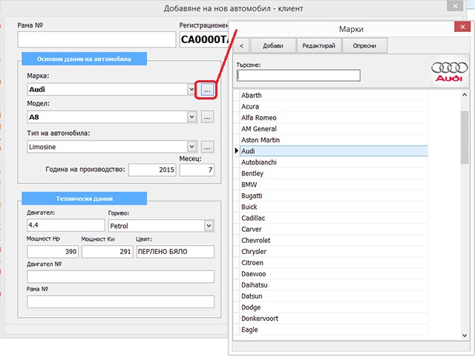Screen dimensions: 475x358
Task: Select Acura in the brands list
Action: pyautogui.click(x=334, y=106)
